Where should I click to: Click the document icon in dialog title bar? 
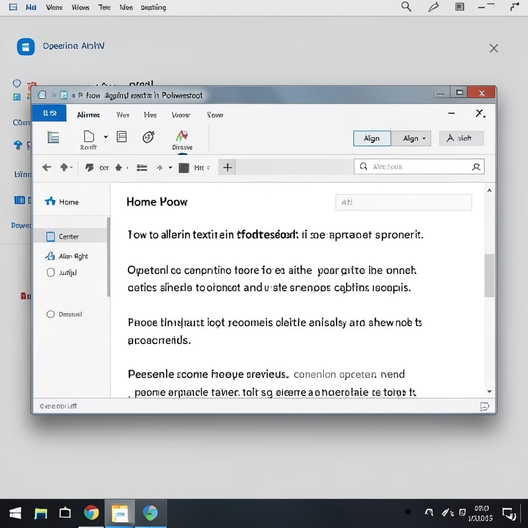click(x=42, y=95)
